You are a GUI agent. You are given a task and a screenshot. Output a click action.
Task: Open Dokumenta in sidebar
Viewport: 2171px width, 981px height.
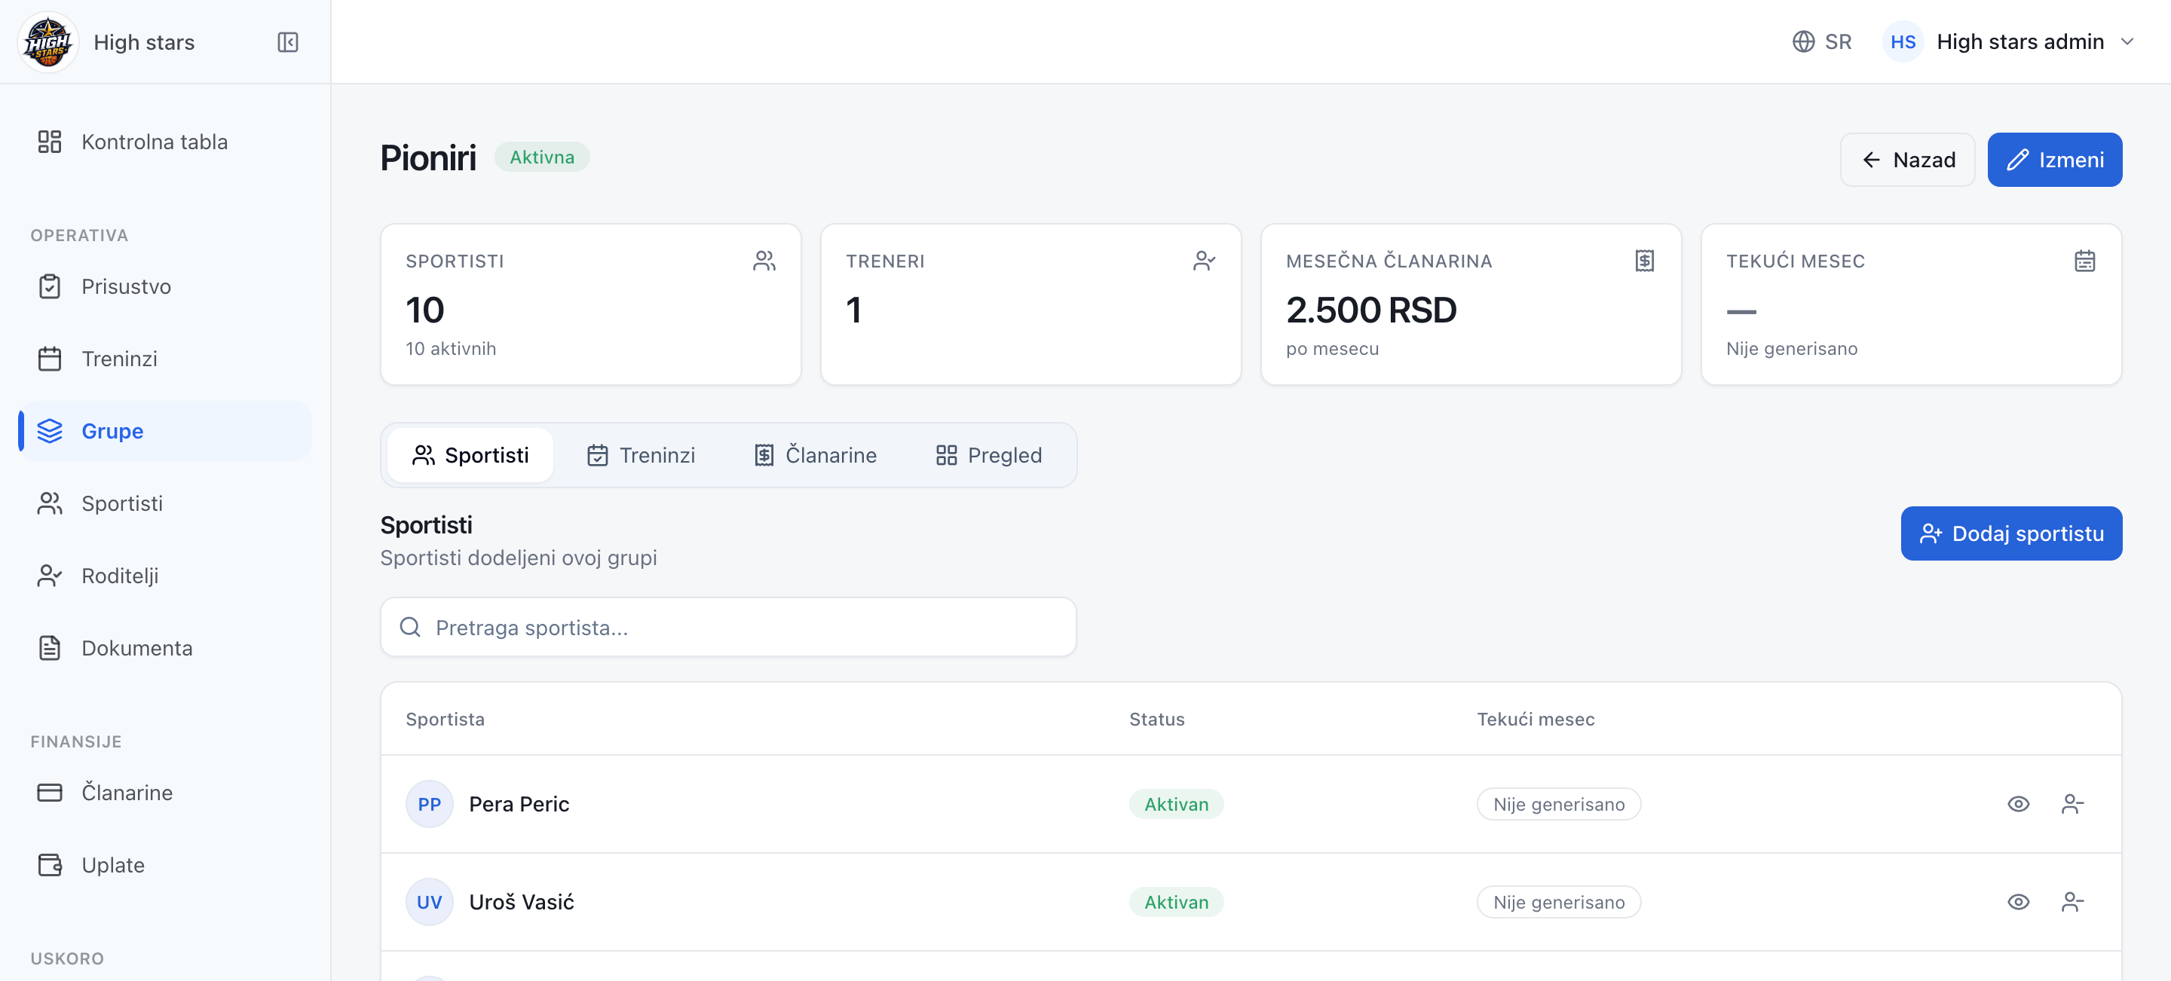pyautogui.click(x=165, y=649)
